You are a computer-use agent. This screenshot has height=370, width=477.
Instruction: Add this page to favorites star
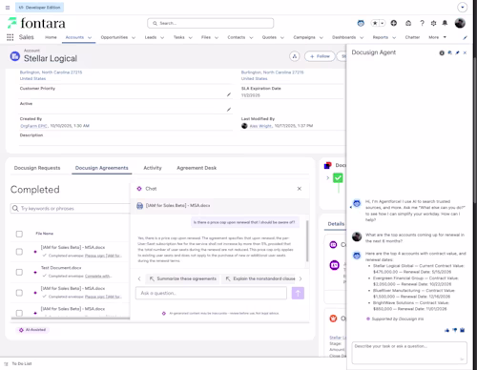tap(375, 23)
